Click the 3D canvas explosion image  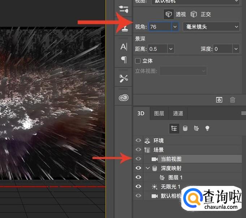[x=52, y=103]
